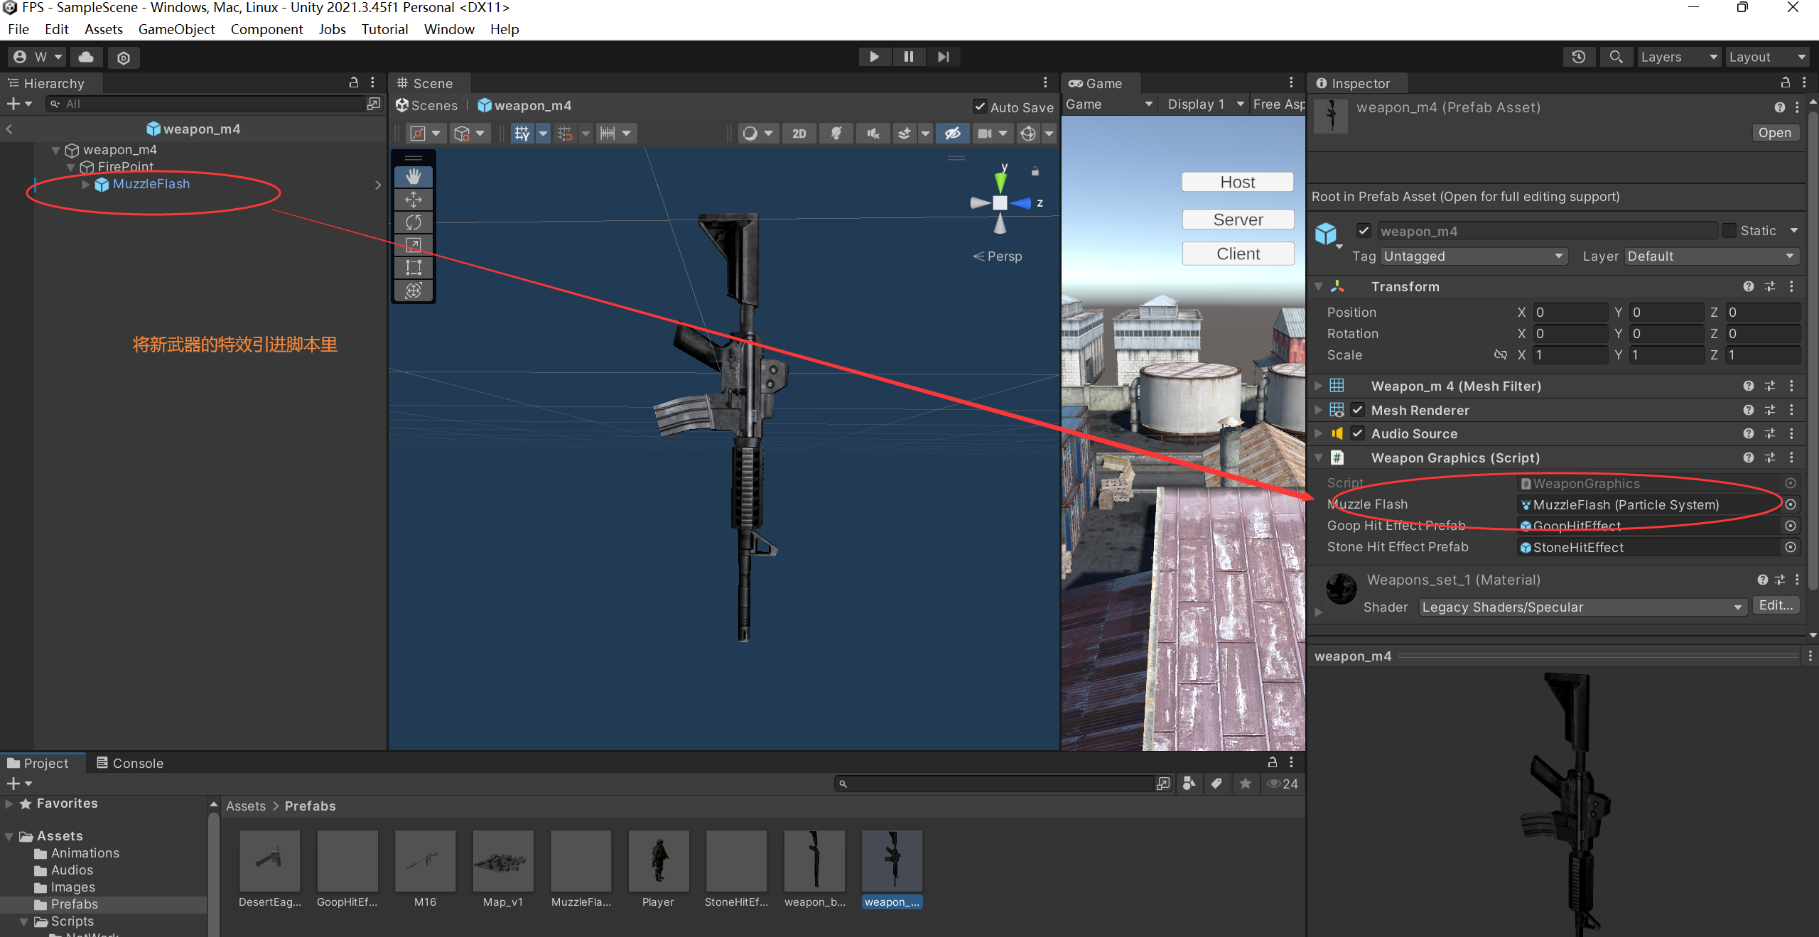Select the Scale tool
This screenshot has height=937, width=1819.
[414, 245]
